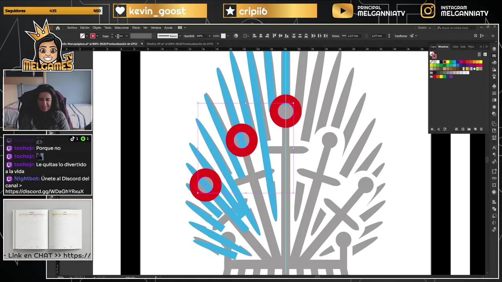
Task: Switch to the Color panel tab
Action: 455,47
